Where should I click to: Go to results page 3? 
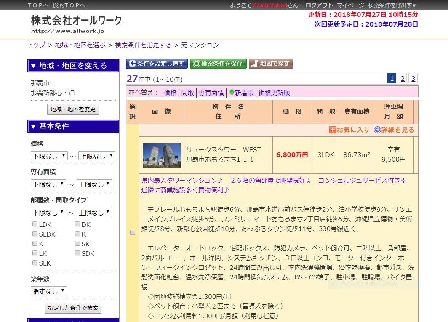coord(413,78)
